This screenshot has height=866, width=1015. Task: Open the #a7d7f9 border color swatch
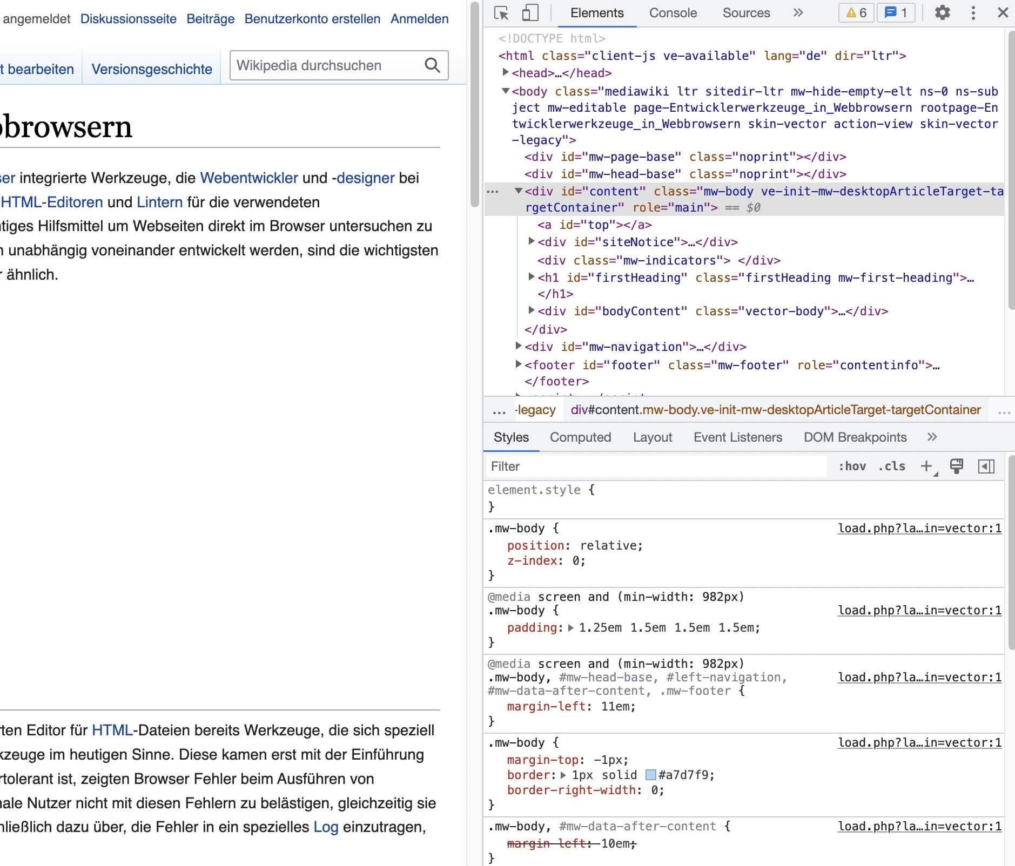[x=651, y=775]
